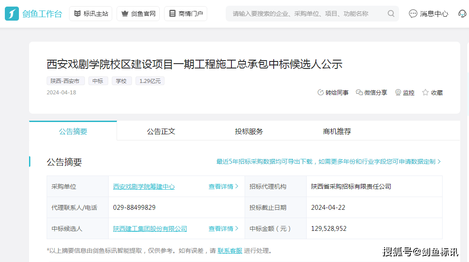Click the deadline date 2024-04-22
This screenshot has height=262, width=469.
328,208
